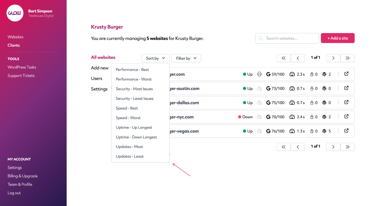The image size is (377, 206).
Task: Select the Users section tab
Action: (97, 78)
